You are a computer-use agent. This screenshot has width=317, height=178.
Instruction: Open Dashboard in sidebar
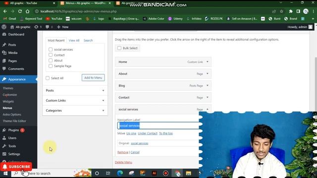(x=16, y=34)
